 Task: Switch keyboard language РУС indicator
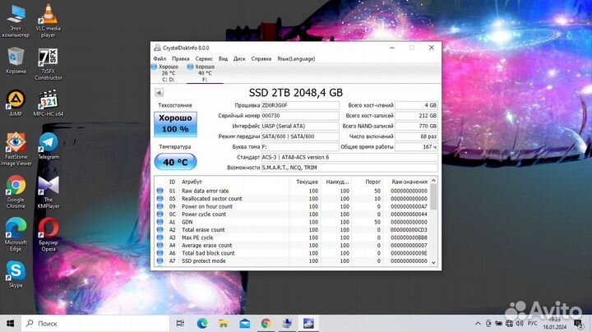(532, 323)
